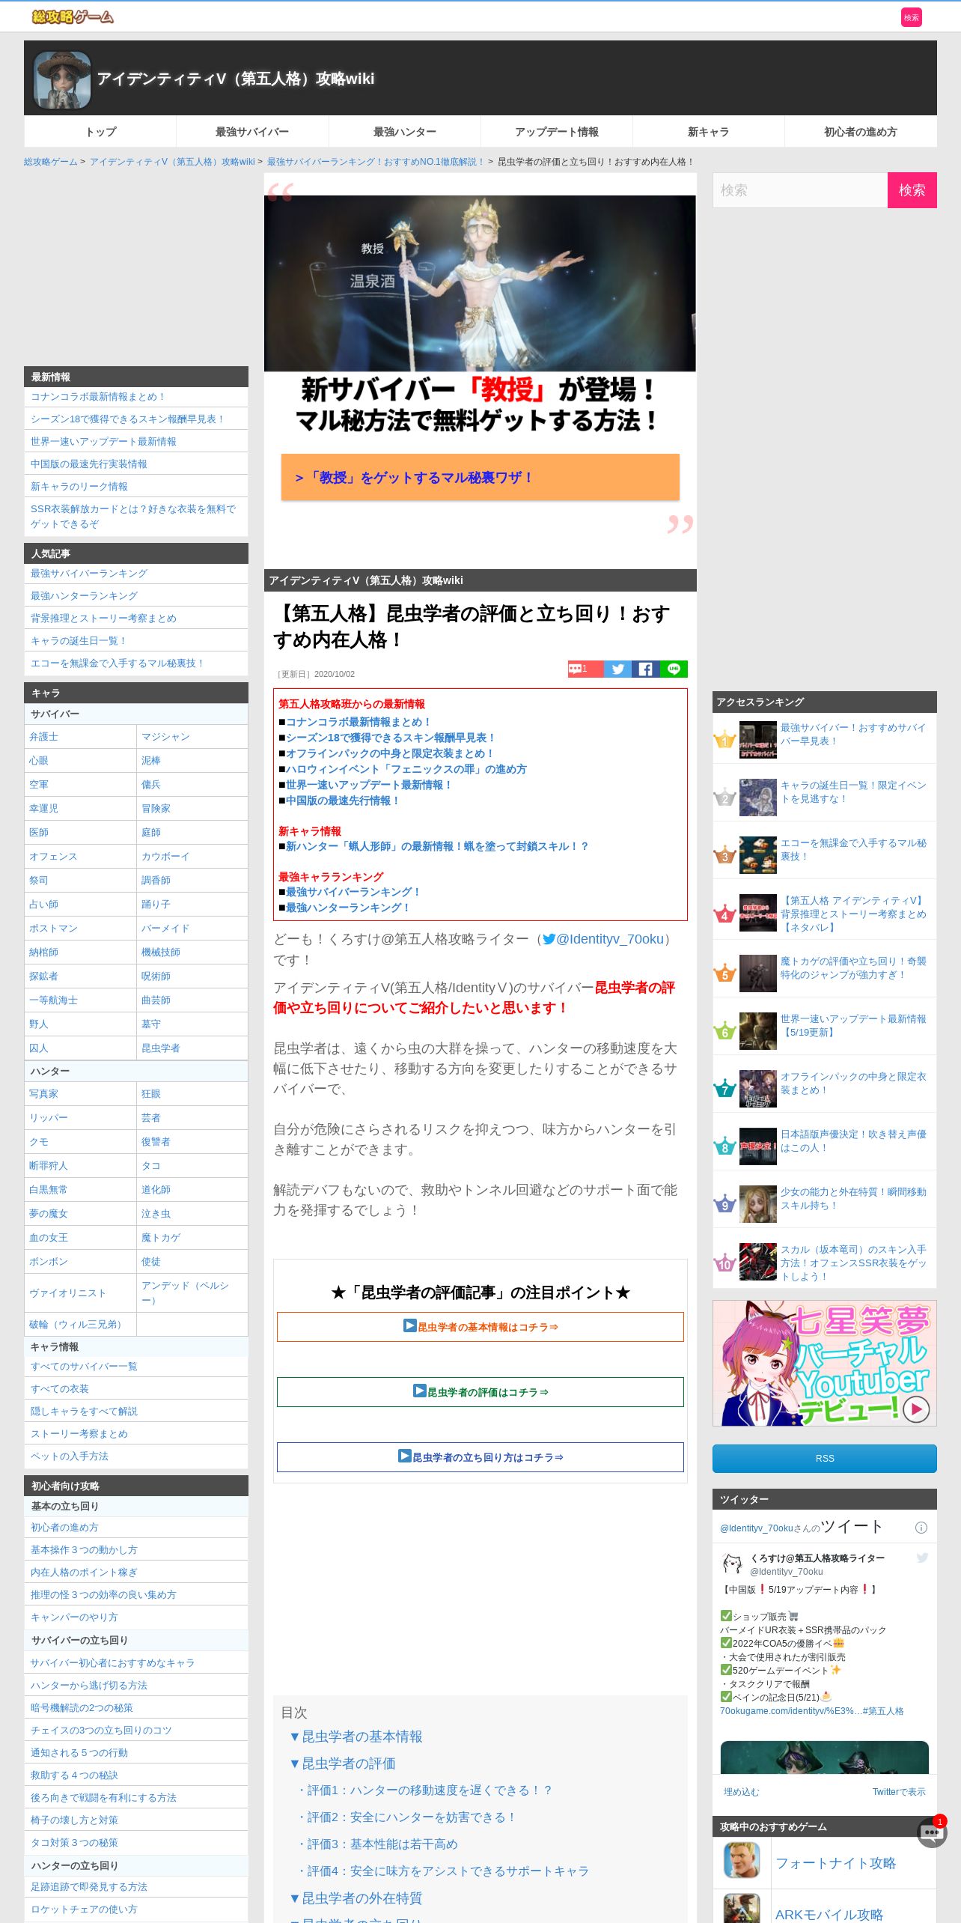Expand 昆虫学者の評価 in table of contents

click(x=343, y=1763)
